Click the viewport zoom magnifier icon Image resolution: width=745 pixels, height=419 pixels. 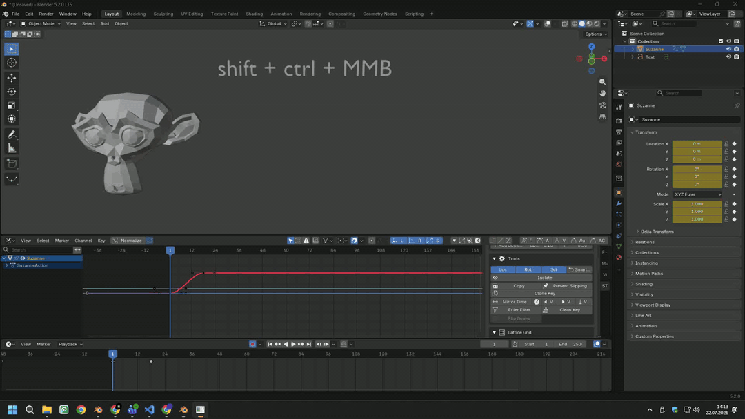pos(602,82)
